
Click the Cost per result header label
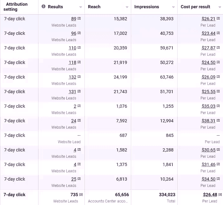point(195,7)
